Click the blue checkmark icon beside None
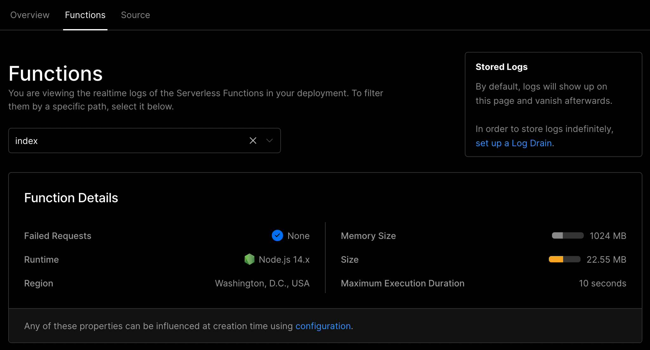The width and height of the screenshot is (650, 350). click(277, 235)
